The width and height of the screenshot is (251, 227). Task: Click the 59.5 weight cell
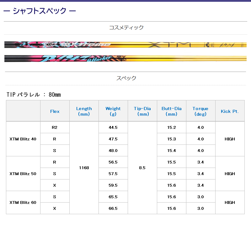113,185
